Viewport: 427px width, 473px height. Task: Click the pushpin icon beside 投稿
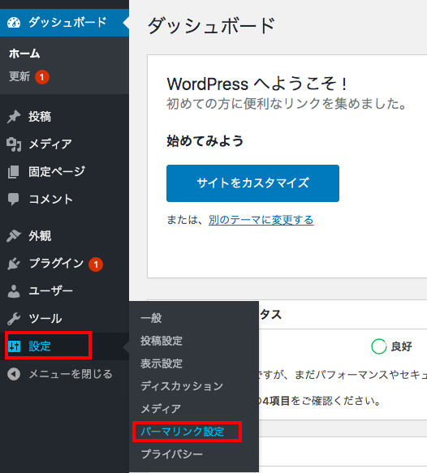click(14, 117)
